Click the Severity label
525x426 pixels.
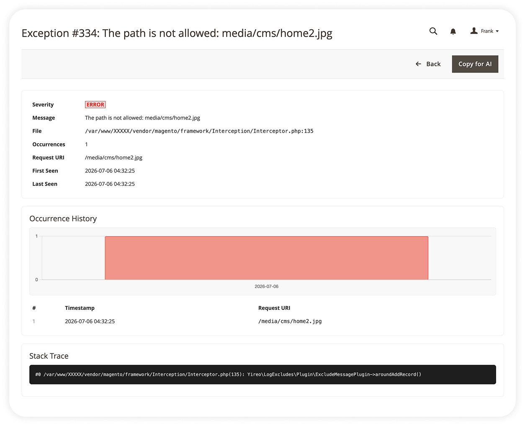(x=43, y=105)
